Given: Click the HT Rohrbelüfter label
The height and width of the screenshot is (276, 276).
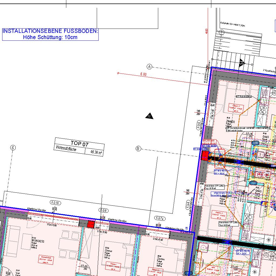Looking at the screenshot, I should pyautogui.click(x=244, y=96).
